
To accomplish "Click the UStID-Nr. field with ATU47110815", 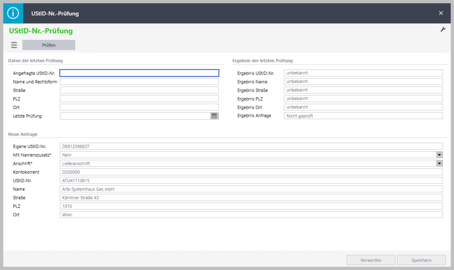I will point(251,180).
